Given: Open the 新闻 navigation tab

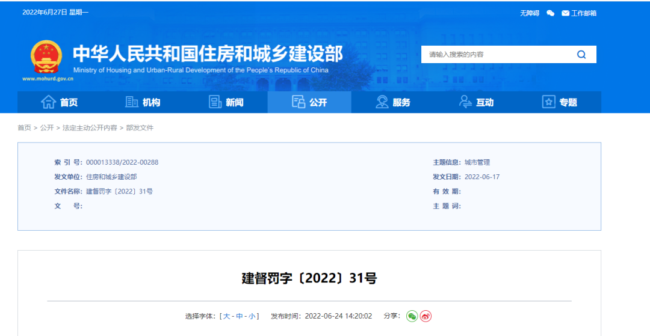Looking at the screenshot, I should (x=226, y=102).
